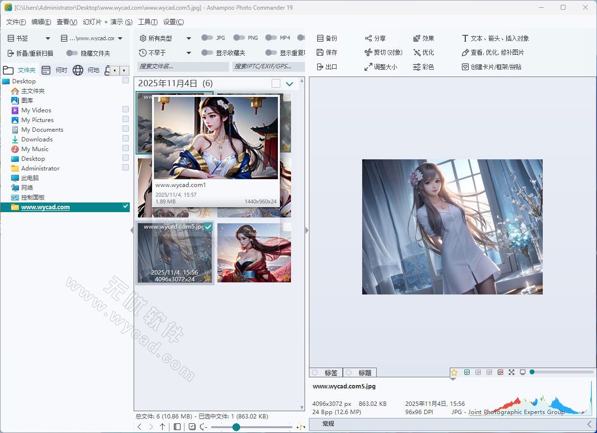597x433 pixels.
Task: Switch to the 标题 tab below the preview
Action: click(360, 372)
